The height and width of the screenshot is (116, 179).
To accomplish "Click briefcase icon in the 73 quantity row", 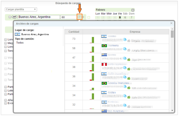I will (x=129, y=41).
